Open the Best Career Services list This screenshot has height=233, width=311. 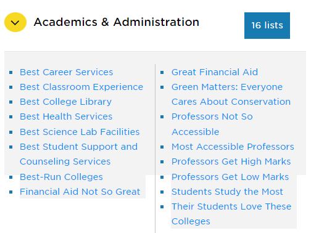point(67,72)
